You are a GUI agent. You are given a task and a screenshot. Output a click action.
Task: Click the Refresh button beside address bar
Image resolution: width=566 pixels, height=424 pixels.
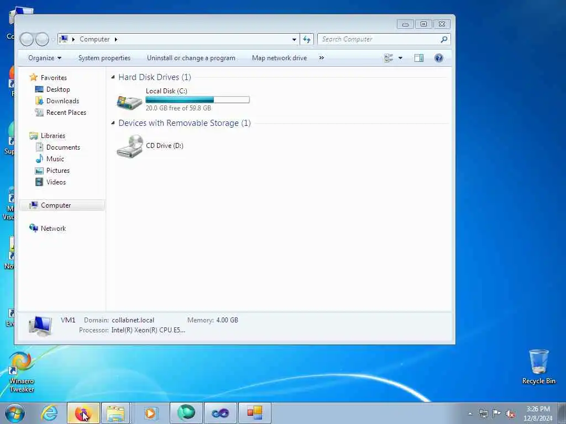click(307, 39)
